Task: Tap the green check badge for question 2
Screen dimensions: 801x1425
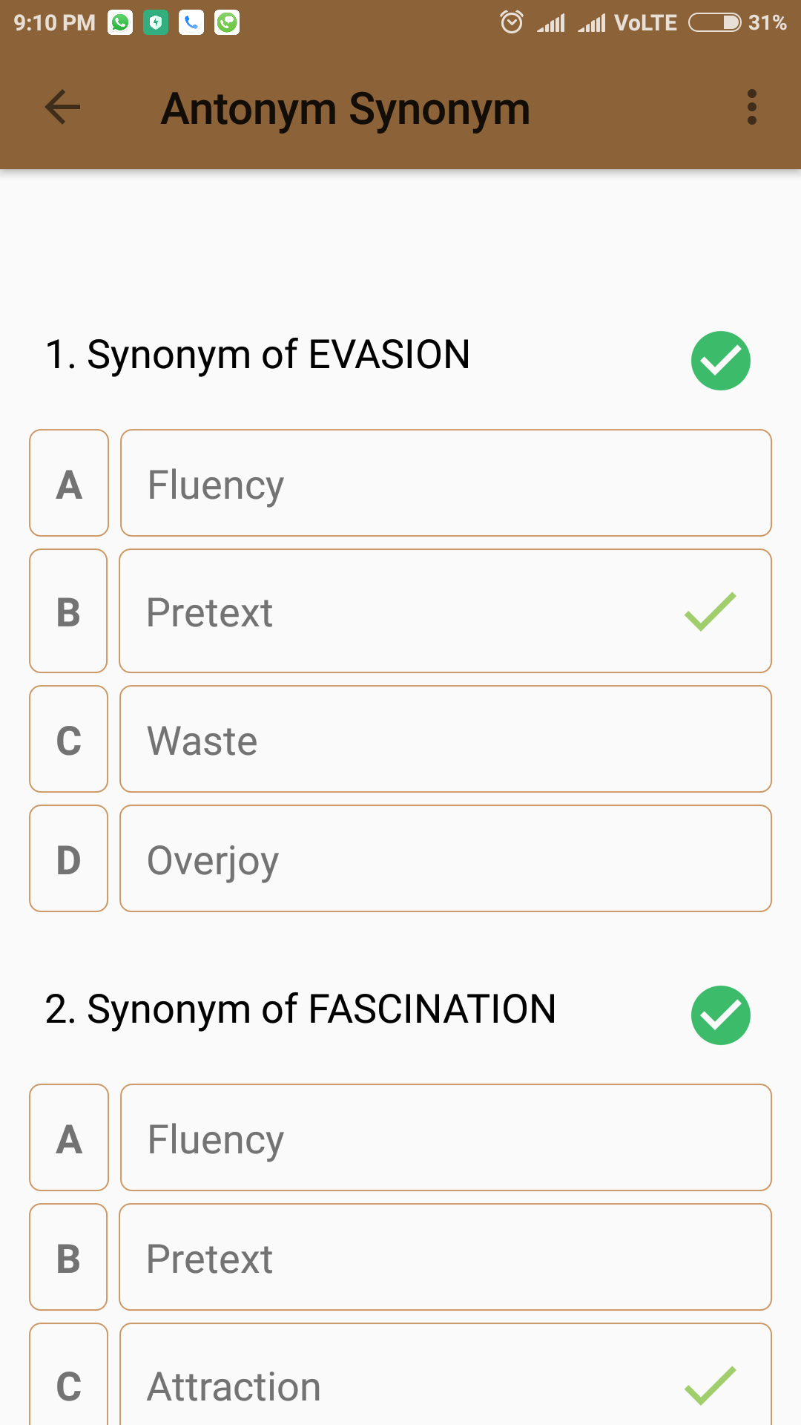Action: 720,1015
